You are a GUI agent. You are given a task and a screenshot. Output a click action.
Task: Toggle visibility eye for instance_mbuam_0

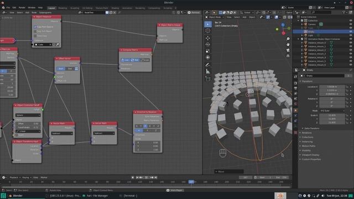(351, 43)
